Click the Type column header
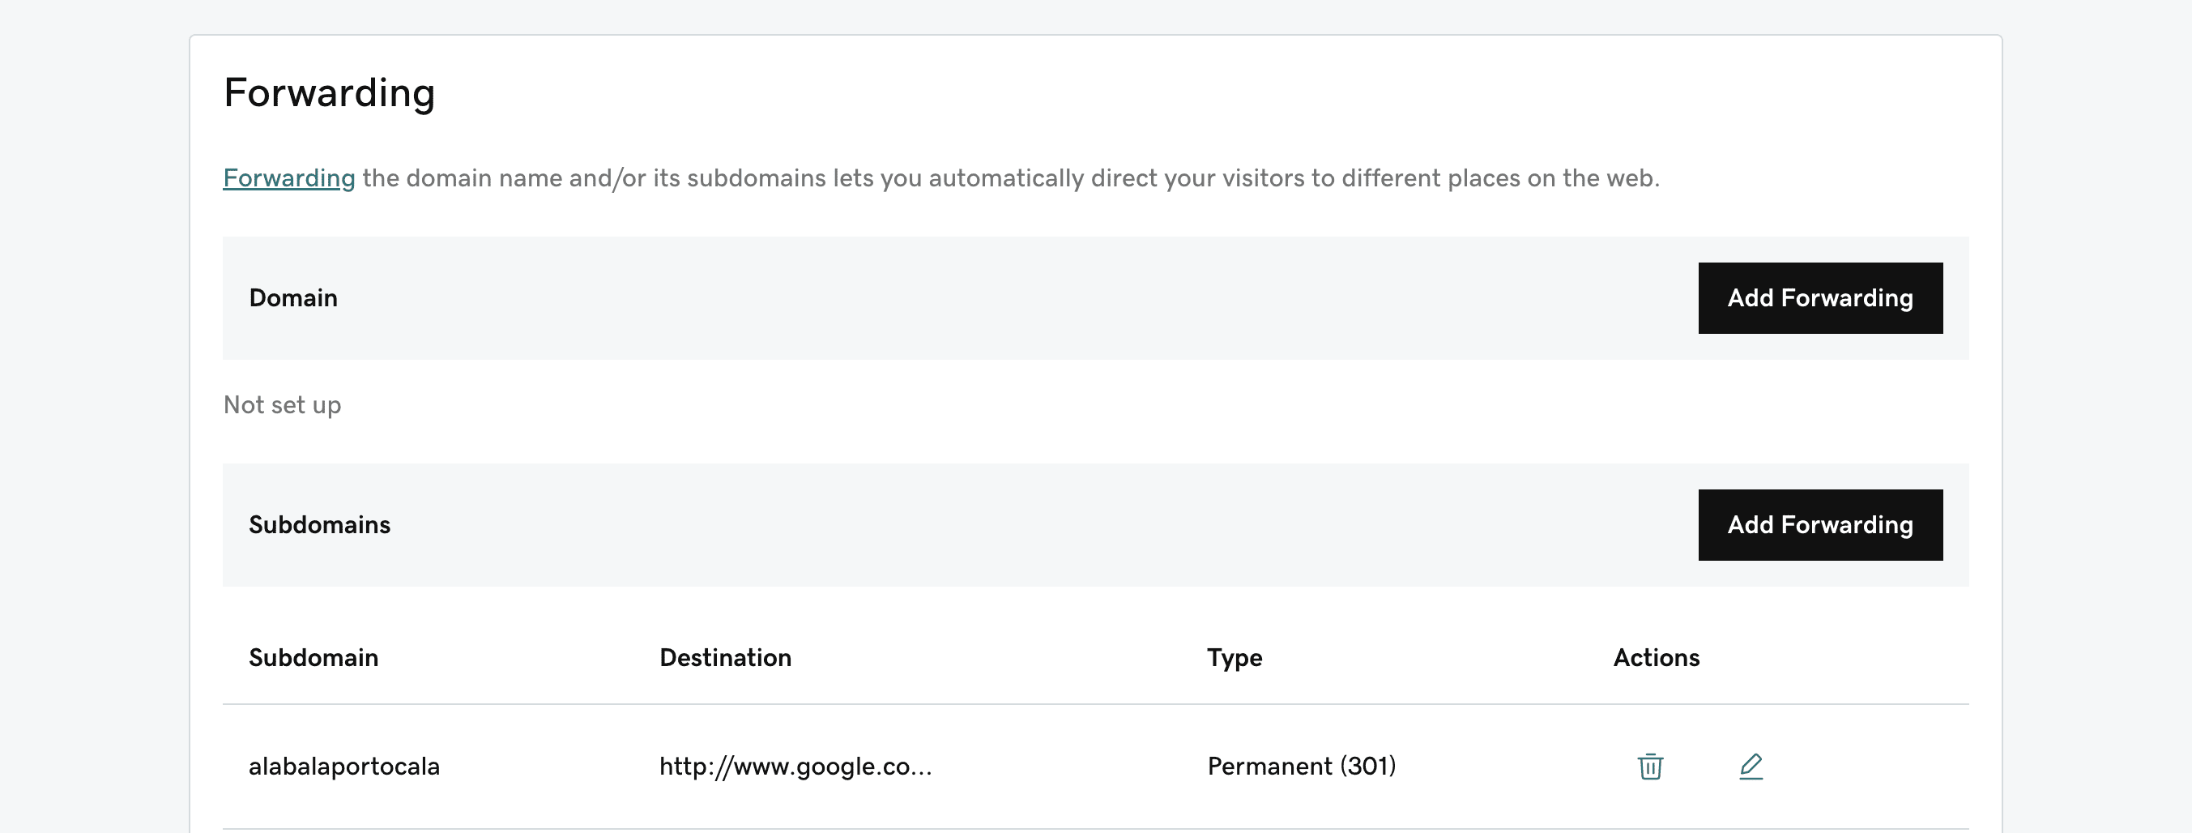This screenshot has height=833, width=2192. pyautogui.click(x=1234, y=659)
